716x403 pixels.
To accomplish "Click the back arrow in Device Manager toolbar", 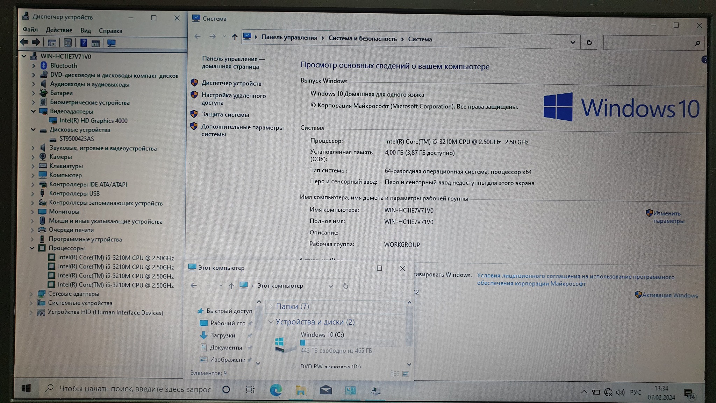I will coord(24,42).
